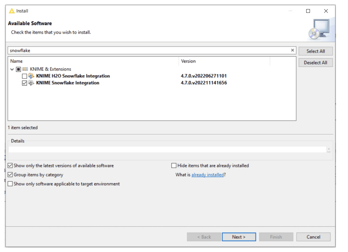Enable Hide items that are already installed
Viewport: 348px width, 252px height.
174,166
